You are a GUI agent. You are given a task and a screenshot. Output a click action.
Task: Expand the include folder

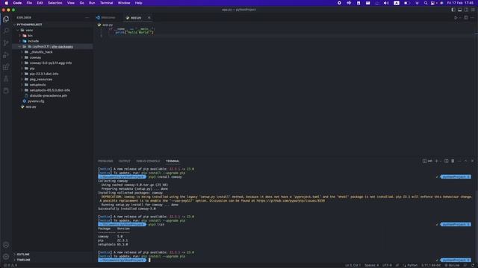click(52, 41)
